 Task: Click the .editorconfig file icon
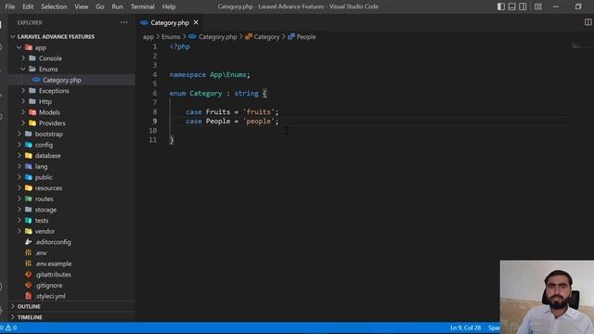pyautogui.click(x=29, y=241)
